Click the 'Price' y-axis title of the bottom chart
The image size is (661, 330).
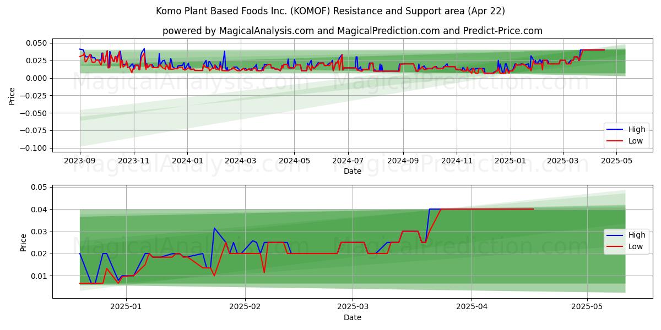23,243
